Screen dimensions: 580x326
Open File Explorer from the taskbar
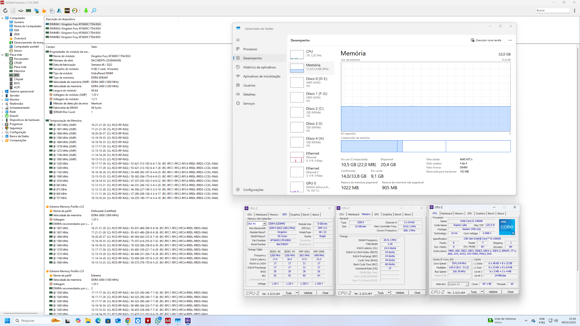(x=88, y=321)
